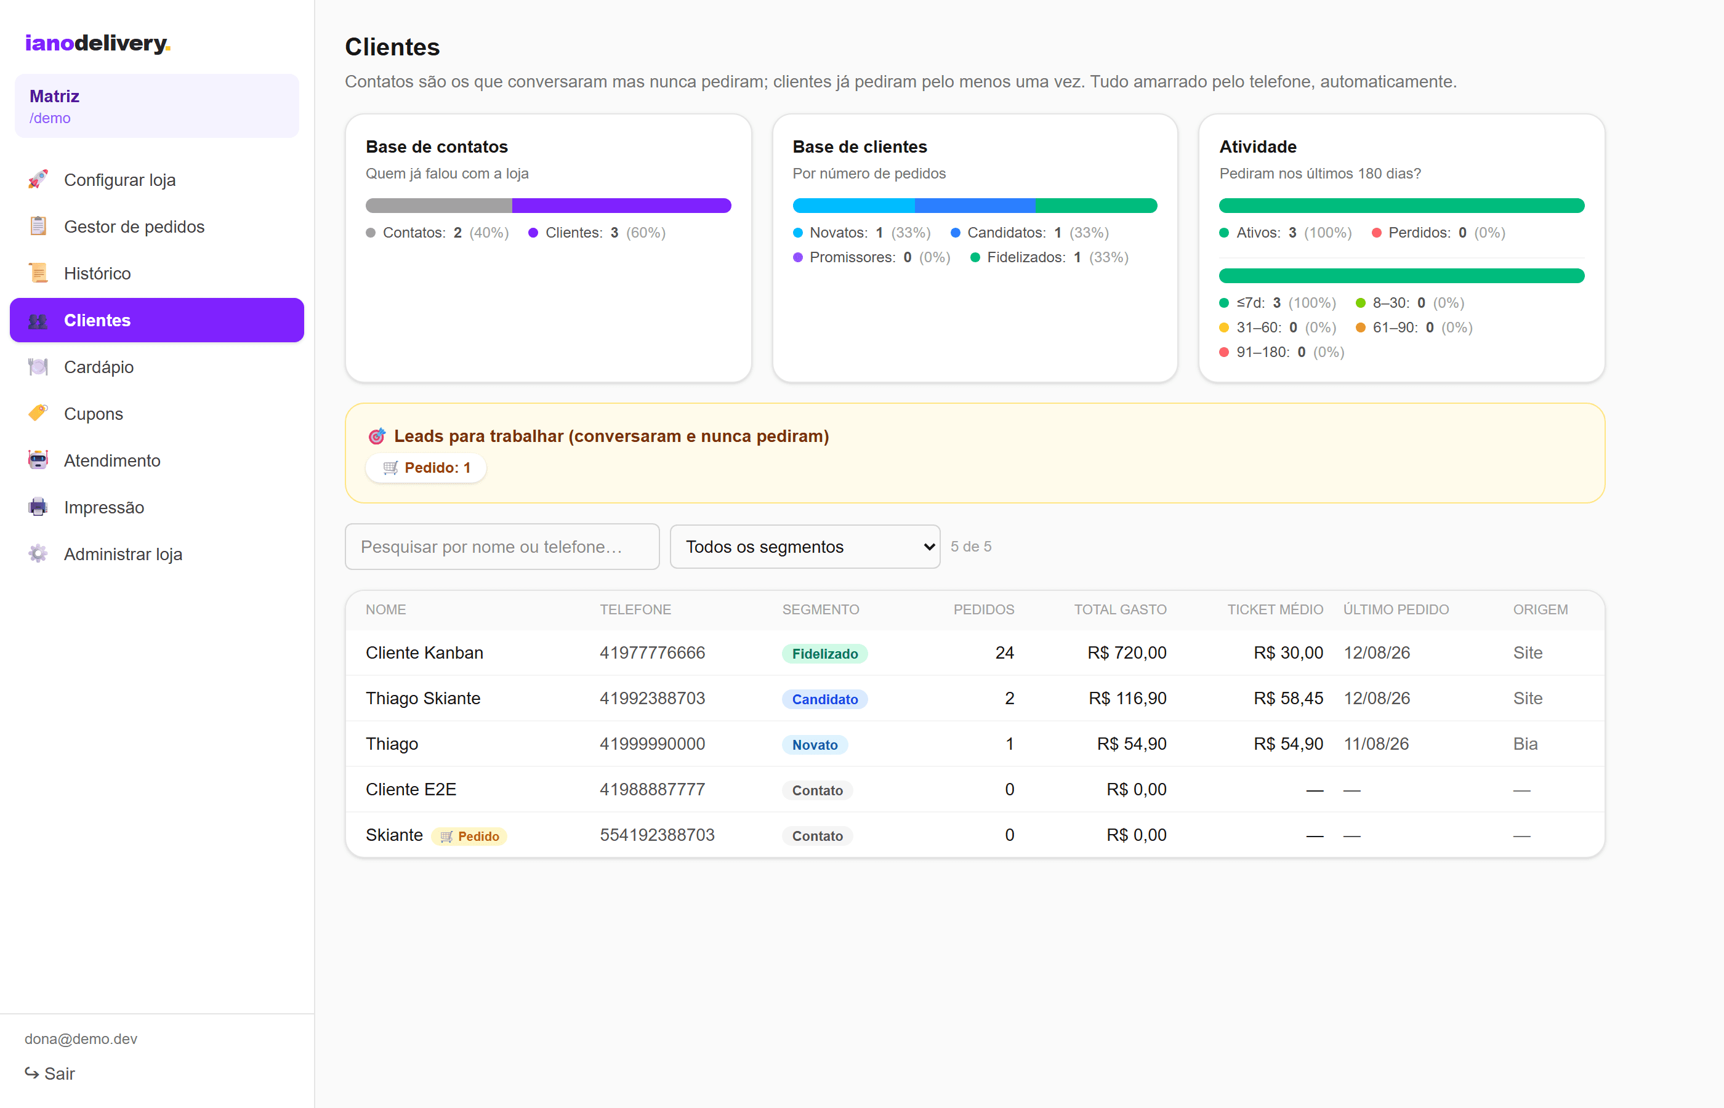1724x1108 pixels.
Task: Click the recency bar above ≤7d legend
Action: click(1401, 276)
